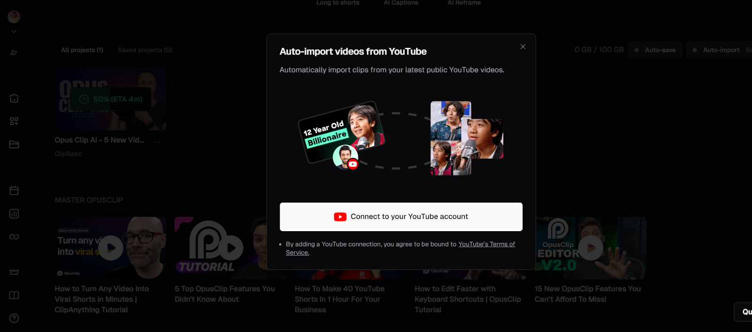Open the folder icon in sidebar

coord(14,144)
